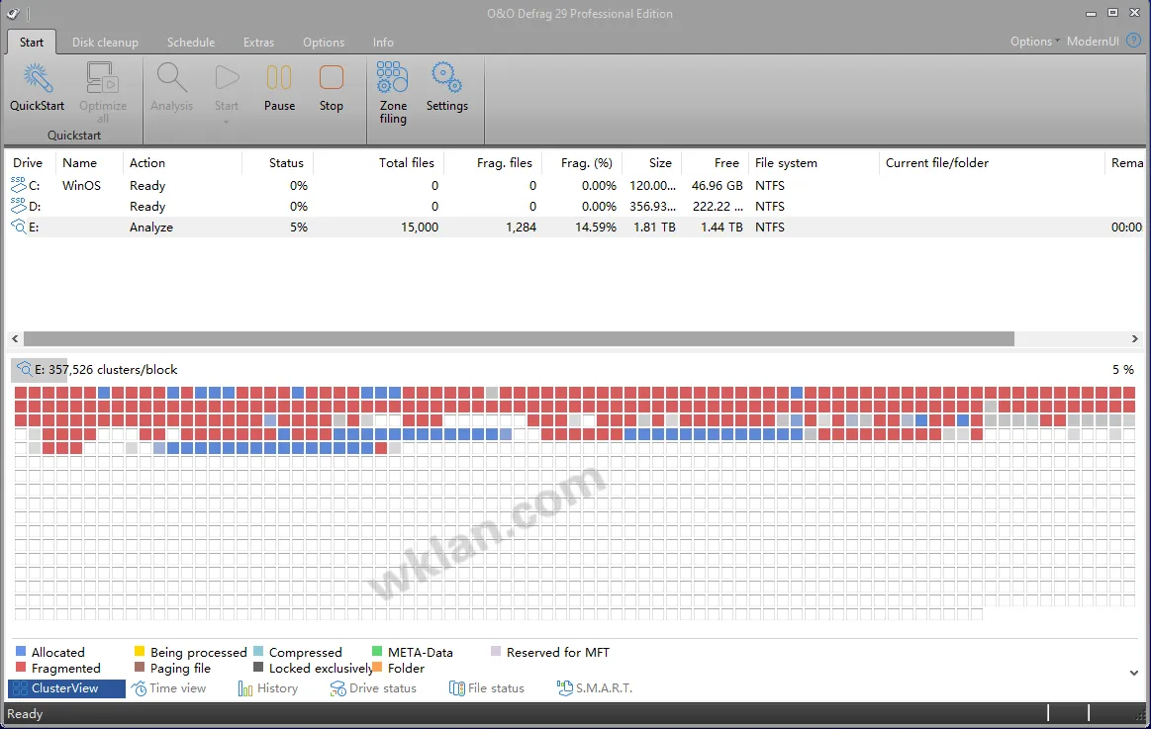Open the File status tab
Viewport: 1151px width, 729px height.
487,687
